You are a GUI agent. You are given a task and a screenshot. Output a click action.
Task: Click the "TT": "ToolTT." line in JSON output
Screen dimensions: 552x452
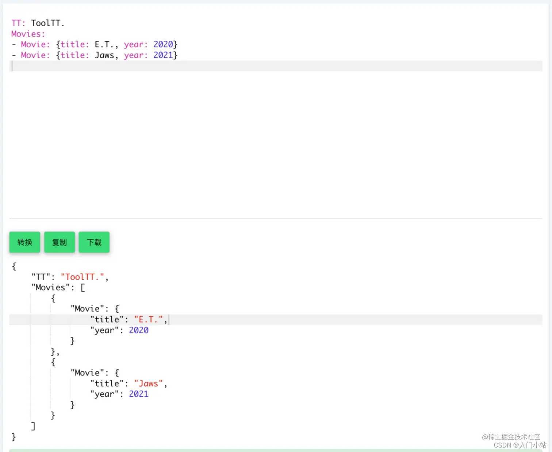70,277
